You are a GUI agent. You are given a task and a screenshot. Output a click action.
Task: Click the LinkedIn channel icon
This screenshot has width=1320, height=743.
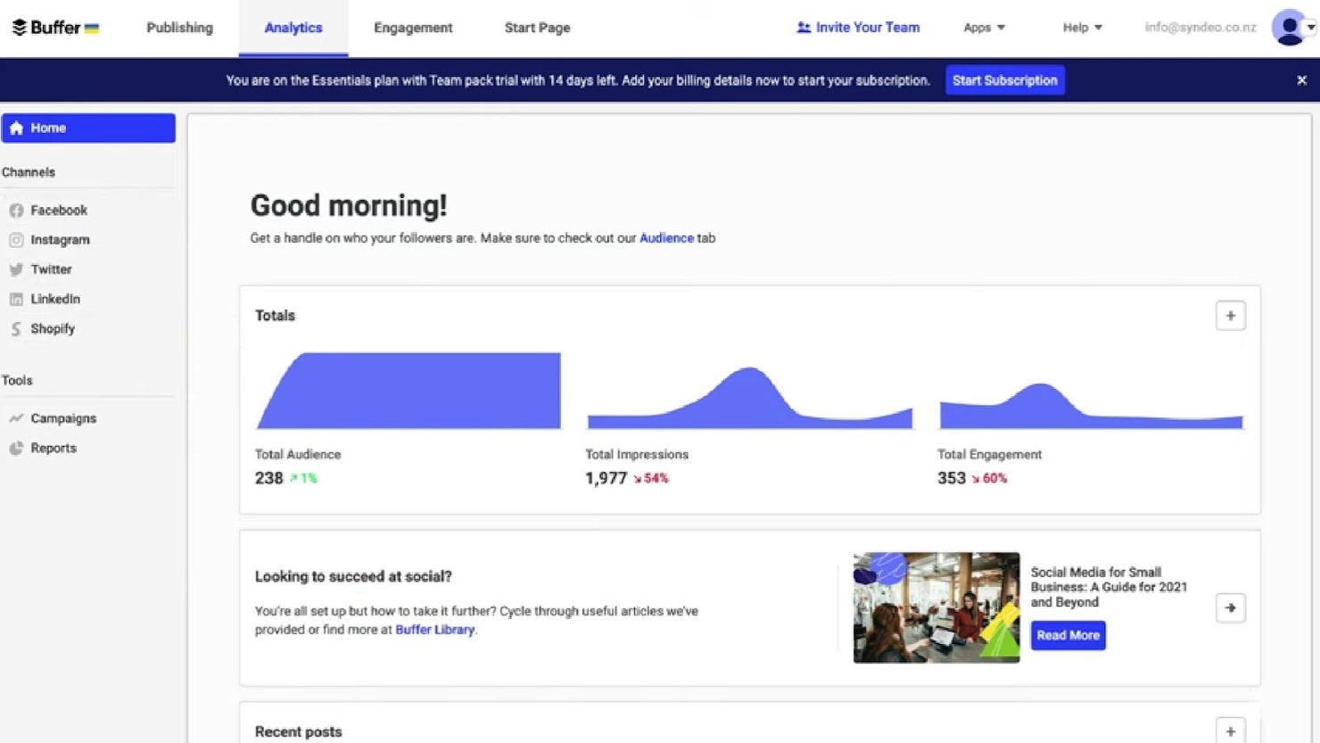[16, 299]
